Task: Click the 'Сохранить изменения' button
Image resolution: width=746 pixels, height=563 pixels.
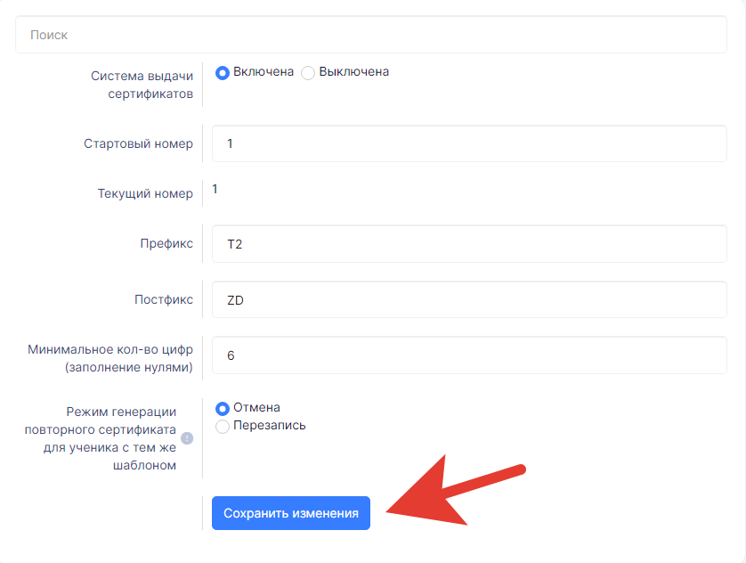Action: (291, 513)
